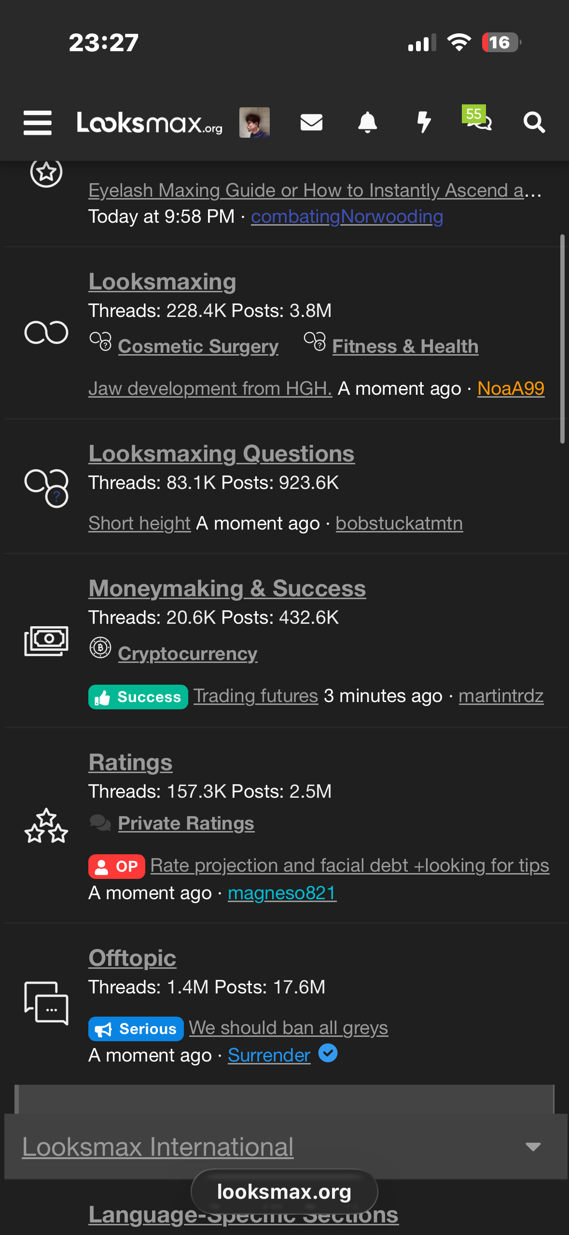
Task: Tap the Moneymaking cash bills icon
Action: coord(46,641)
